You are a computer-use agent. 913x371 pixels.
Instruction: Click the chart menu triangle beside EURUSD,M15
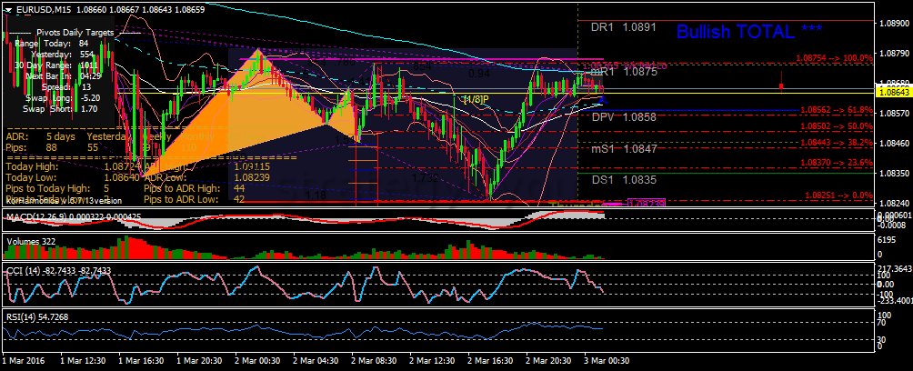tap(8, 8)
